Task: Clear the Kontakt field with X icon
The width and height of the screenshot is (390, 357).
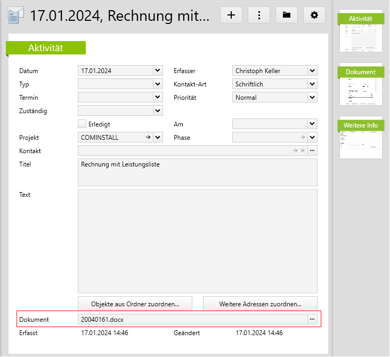Action: [302, 151]
